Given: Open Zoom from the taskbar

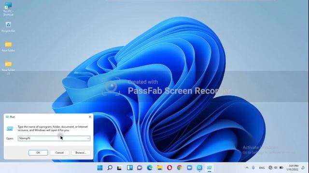Looking at the screenshot, I should pyautogui.click(x=189, y=168).
